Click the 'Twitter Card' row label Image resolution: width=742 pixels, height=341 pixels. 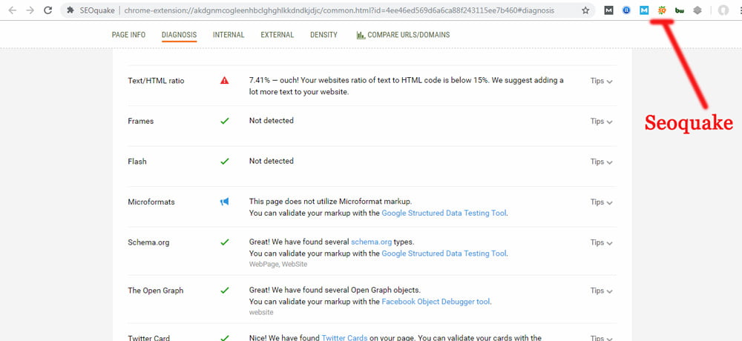pos(148,338)
